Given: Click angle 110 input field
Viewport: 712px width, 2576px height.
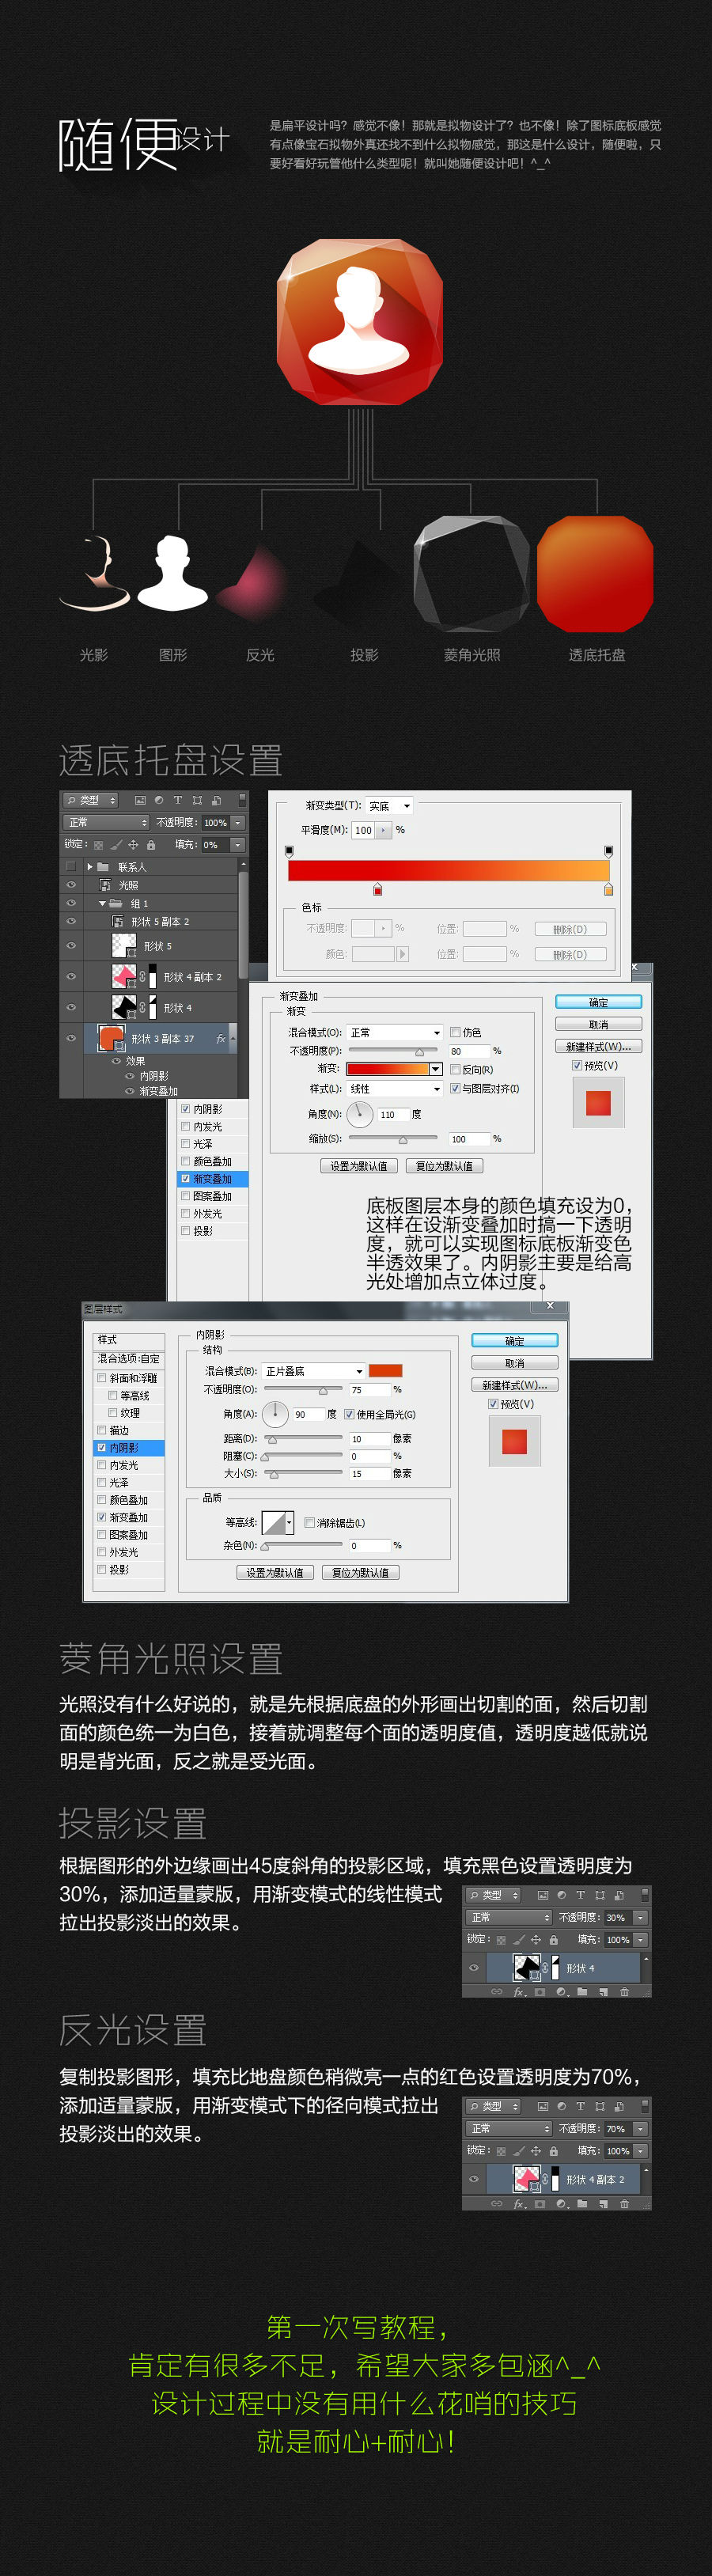Looking at the screenshot, I should click(395, 1115).
